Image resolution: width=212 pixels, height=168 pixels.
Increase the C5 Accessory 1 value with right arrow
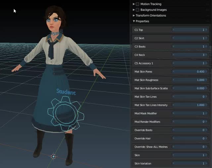206,63
